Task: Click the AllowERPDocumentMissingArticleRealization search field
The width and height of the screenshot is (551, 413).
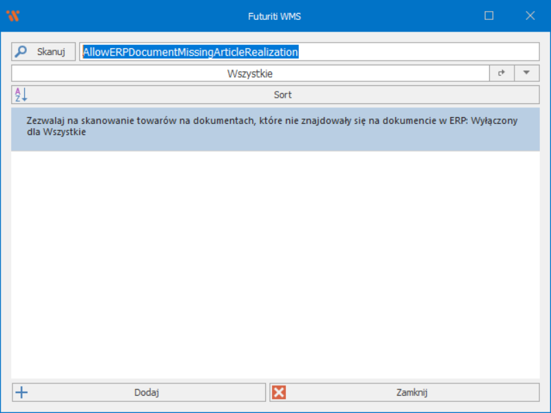Action: click(x=191, y=52)
